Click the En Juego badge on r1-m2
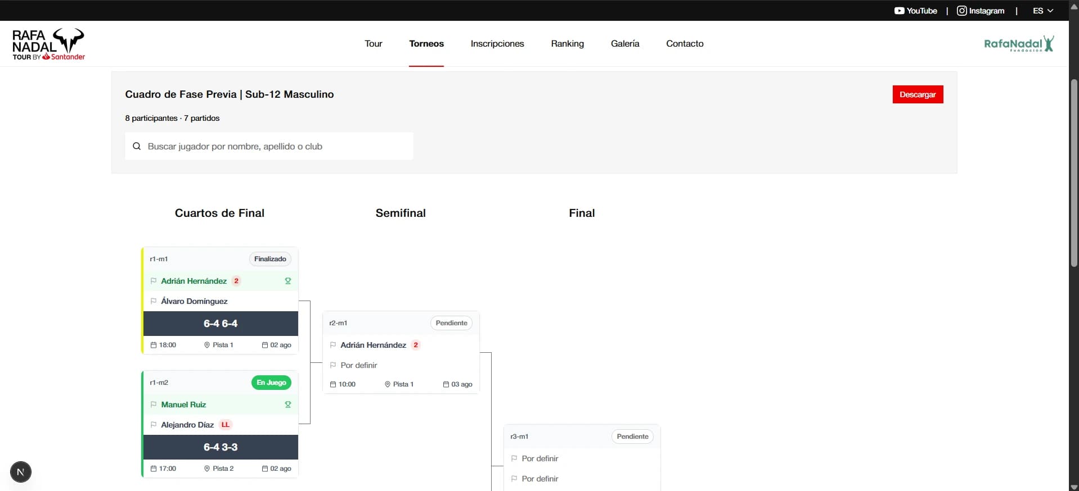The height and width of the screenshot is (491, 1079). tap(271, 383)
